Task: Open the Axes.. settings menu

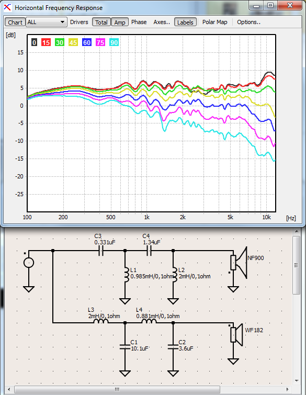Action: click(x=162, y=22)
